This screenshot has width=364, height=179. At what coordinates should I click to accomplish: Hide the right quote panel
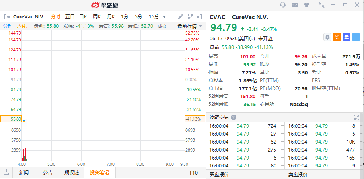199,17
